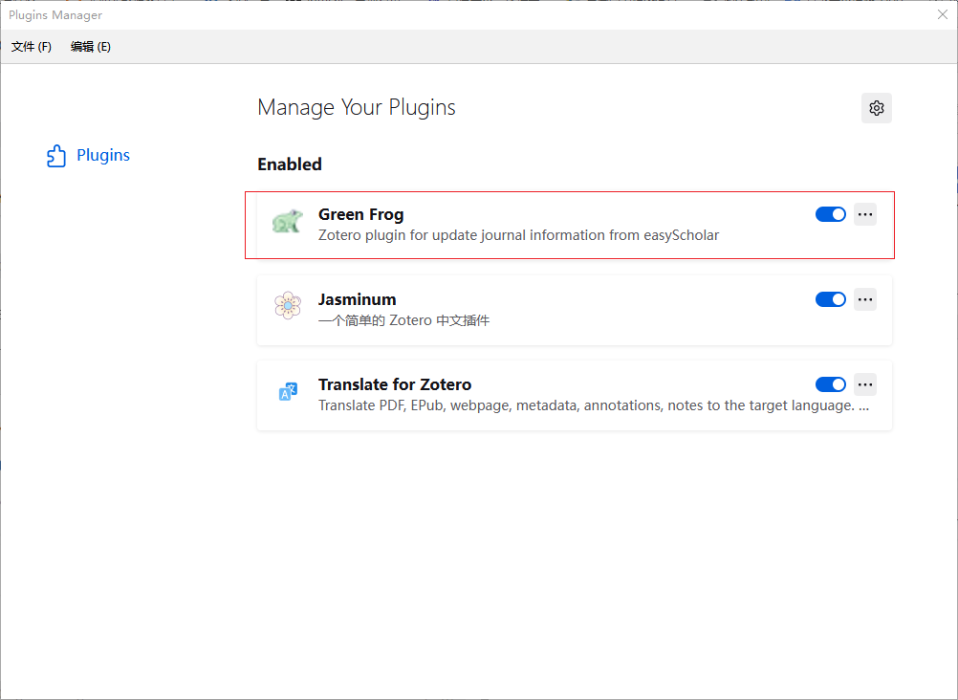Screen dimensions: 958x700
Task: Click the Translate for Zotero icon
Action: pyautogui.click(x=288, y=391)
